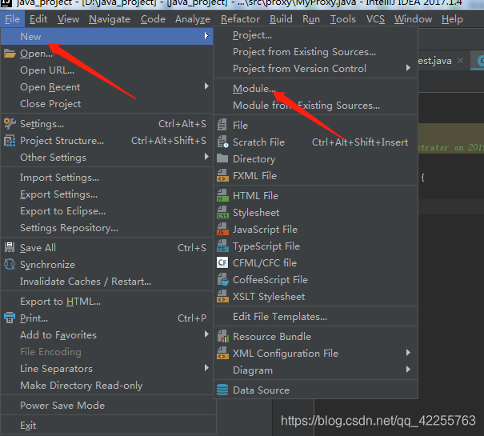Open Edit File Templates...
The height and width of the screenshot is (436, 484).
click(315, 317)
